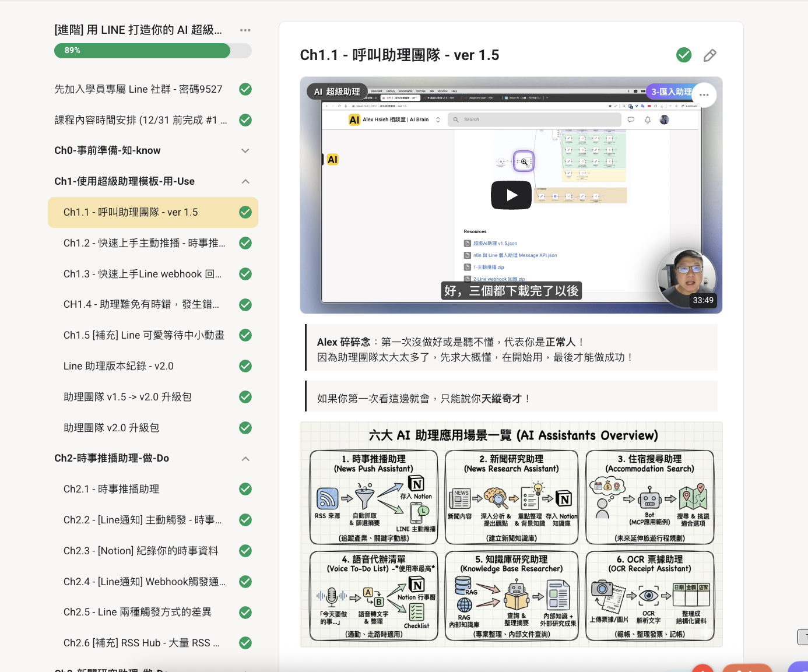Click the 33:49 video duration label
808x672 pixels.
coord(703,301)
